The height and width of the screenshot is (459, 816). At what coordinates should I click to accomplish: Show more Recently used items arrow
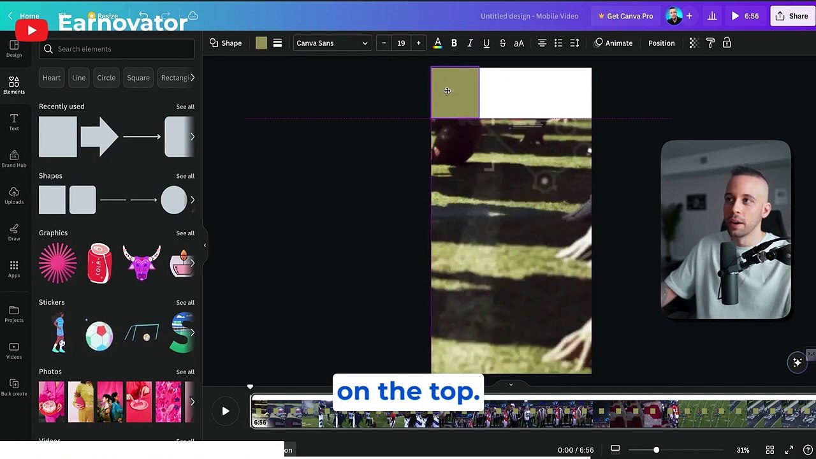(192, 136)
